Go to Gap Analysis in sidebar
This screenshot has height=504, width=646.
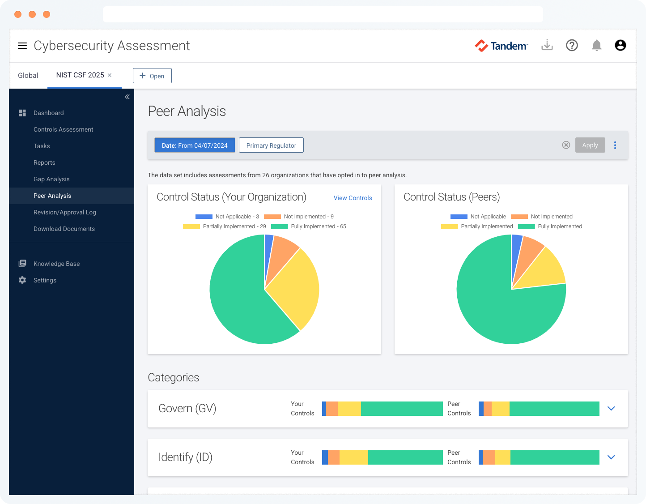(x=51, y=179)
